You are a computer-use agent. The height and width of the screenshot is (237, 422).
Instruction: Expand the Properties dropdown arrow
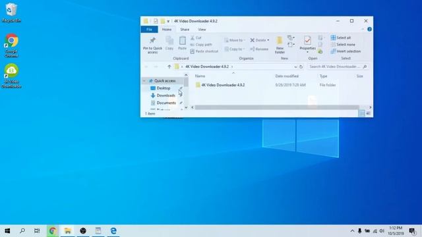click(307, 52)
